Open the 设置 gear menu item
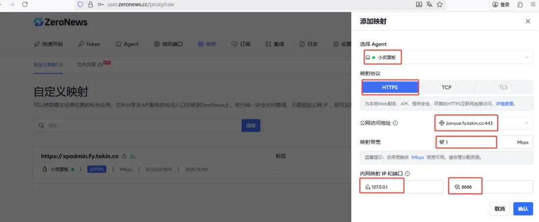Screen dimensions: 539x222 pyautogui.click(x=342, y=44)
